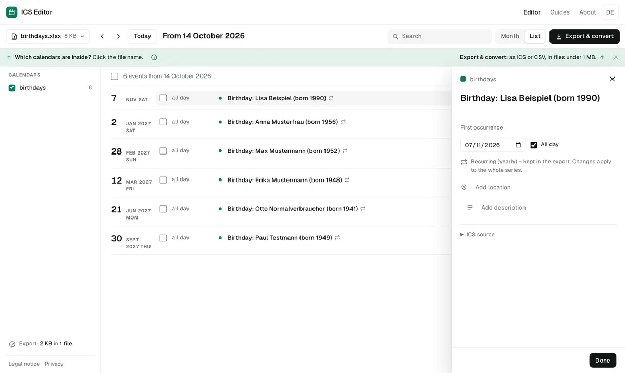Close the event detail panel
Viewport: 625px width, 373px height.
tap(612, 79)
